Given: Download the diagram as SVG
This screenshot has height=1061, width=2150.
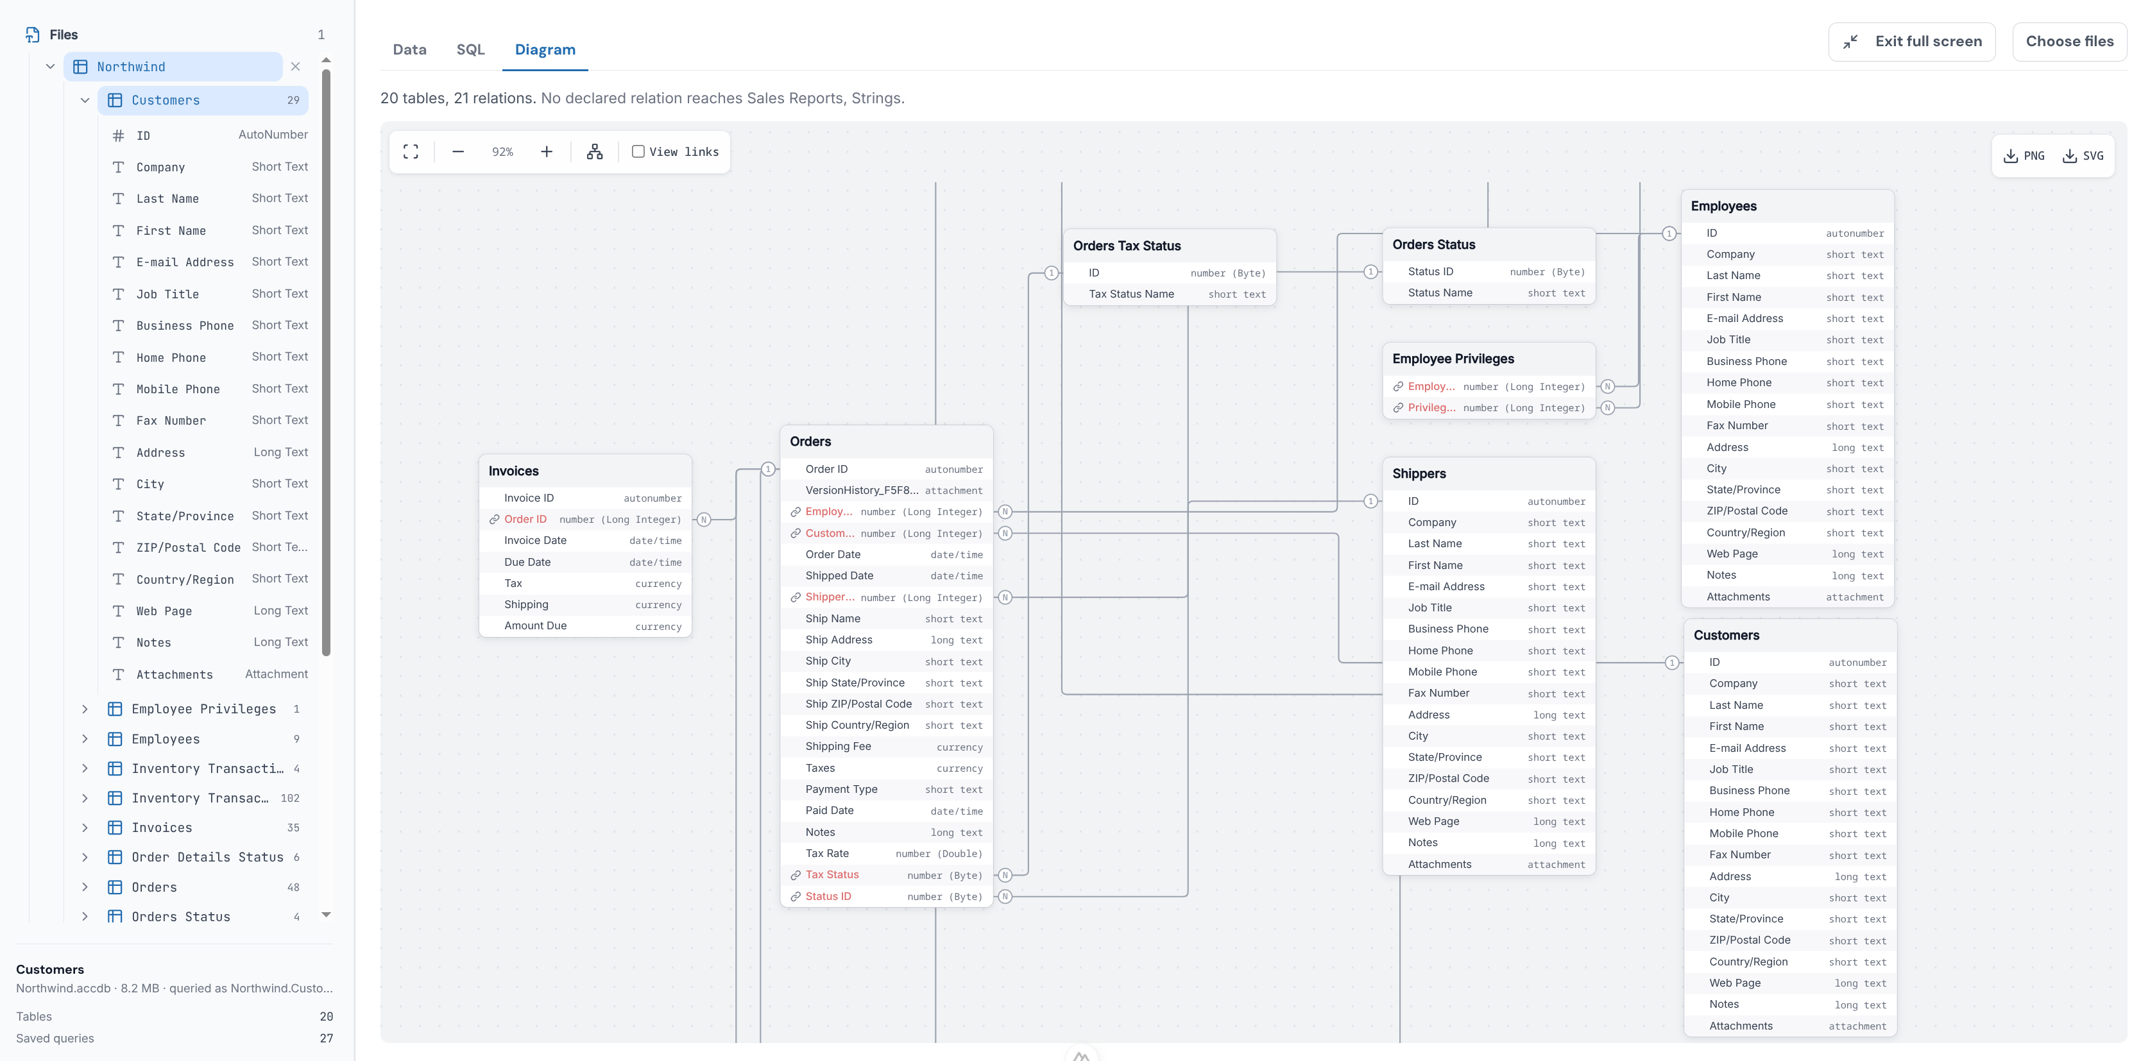Looking at the screenshot, I should pos(2083,156).
